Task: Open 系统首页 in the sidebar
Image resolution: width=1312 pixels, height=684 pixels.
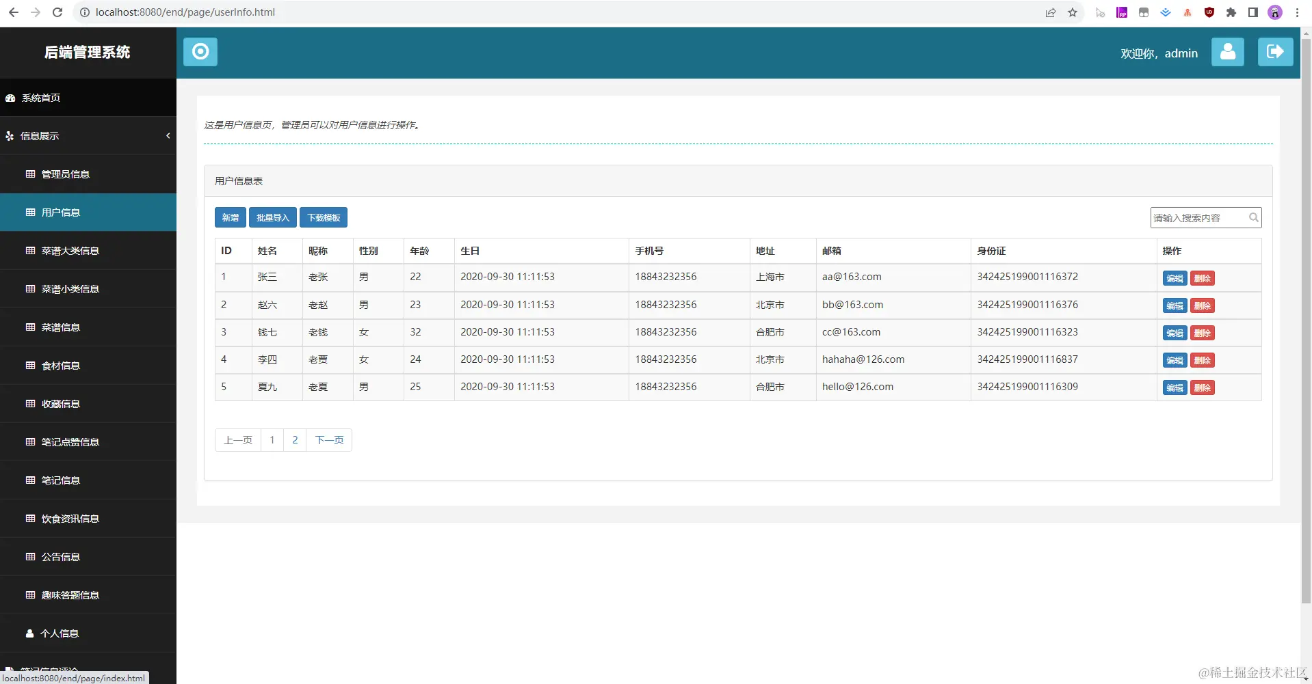Action: (x=88, y=98)
